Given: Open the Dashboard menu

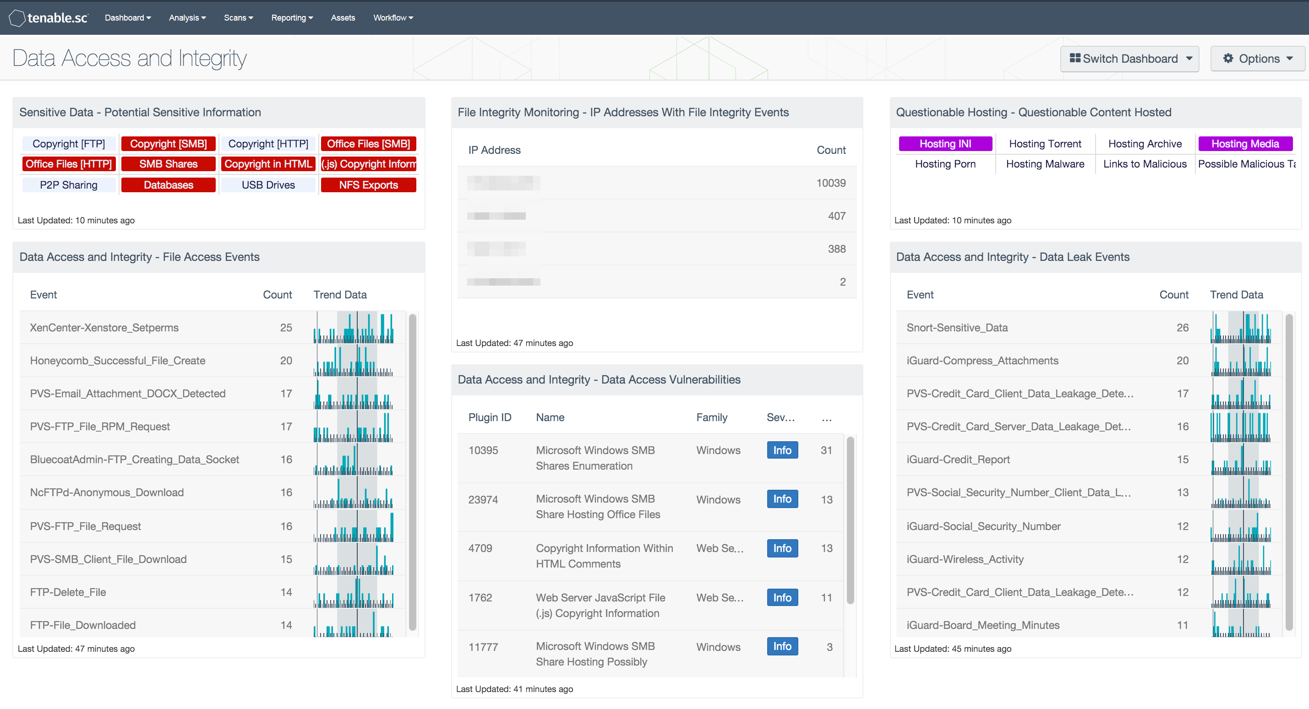Looking at the screenshot, I should click(x=127, y=18).
